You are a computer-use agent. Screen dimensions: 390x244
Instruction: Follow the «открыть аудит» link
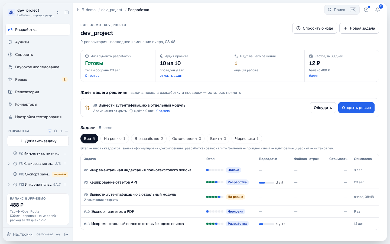171,76
